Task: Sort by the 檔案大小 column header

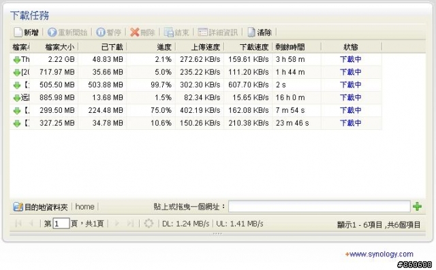Action: (54, 47)
